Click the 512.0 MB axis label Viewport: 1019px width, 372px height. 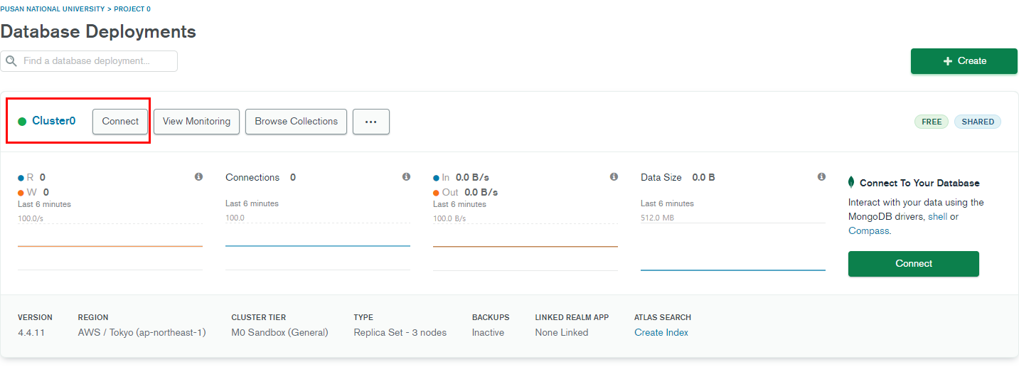[x=657, y=218]
